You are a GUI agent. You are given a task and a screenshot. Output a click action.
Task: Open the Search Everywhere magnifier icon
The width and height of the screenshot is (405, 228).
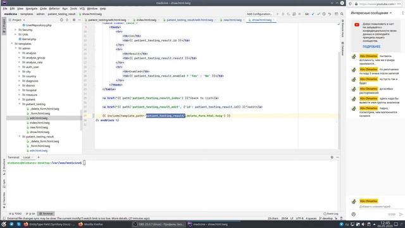tap(342, 14)
